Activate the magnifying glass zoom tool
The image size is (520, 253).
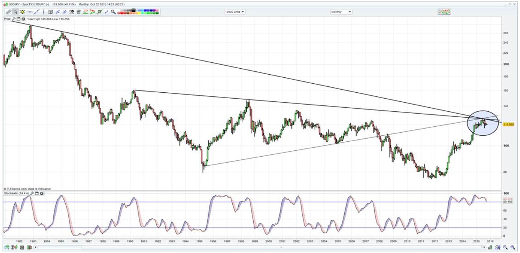pyautogui.click(x=113, y=12)
